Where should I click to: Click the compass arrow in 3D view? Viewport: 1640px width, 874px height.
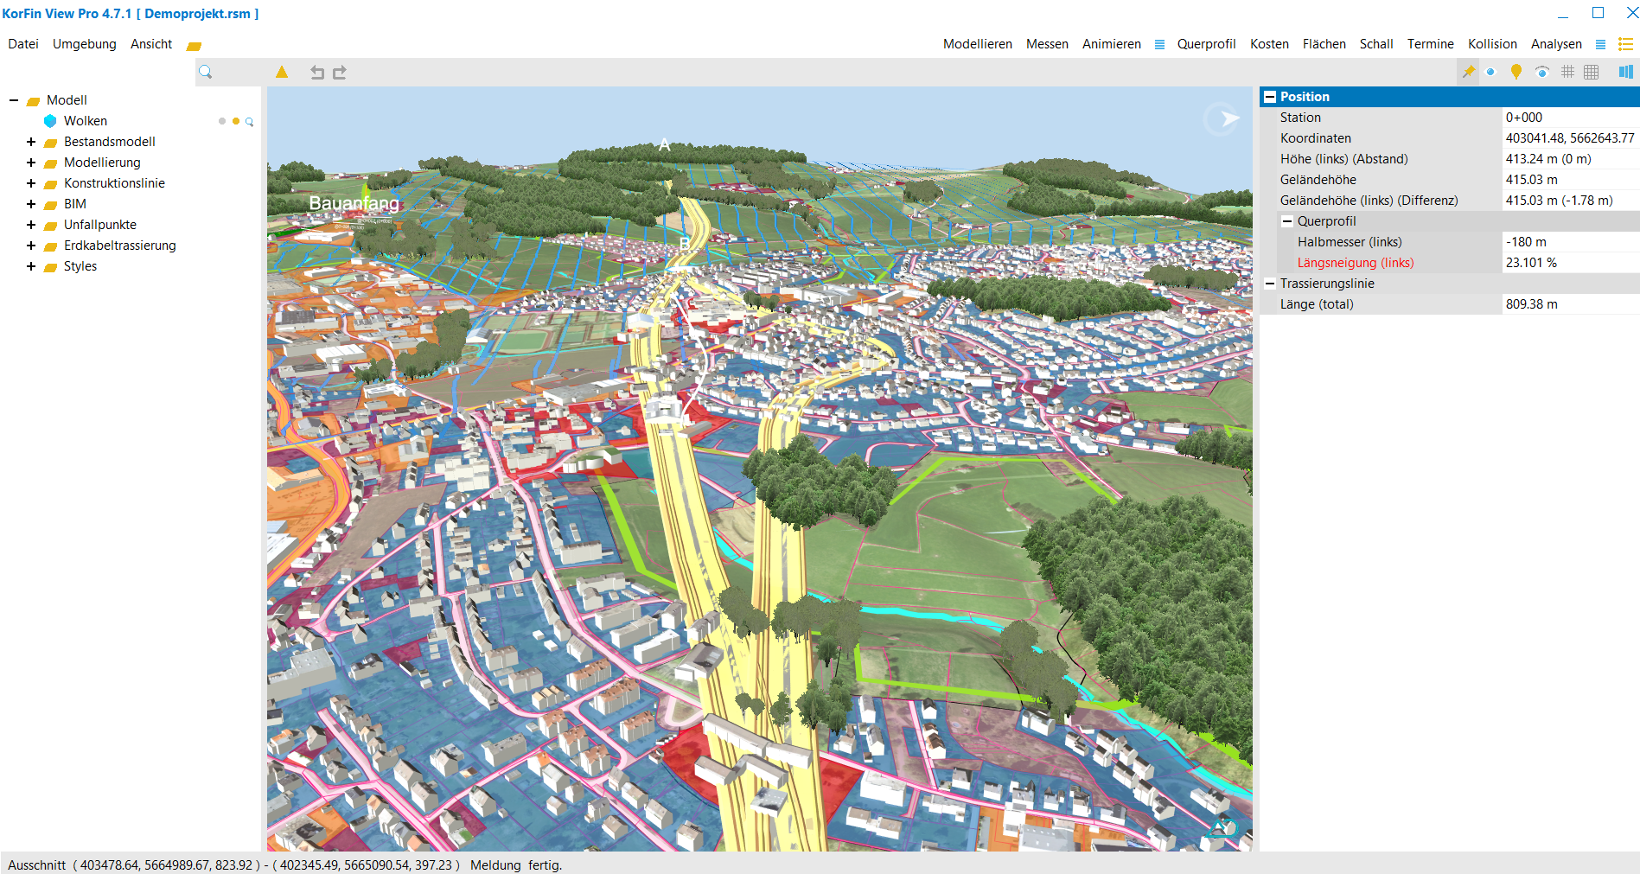click(x=1223, y=119)
